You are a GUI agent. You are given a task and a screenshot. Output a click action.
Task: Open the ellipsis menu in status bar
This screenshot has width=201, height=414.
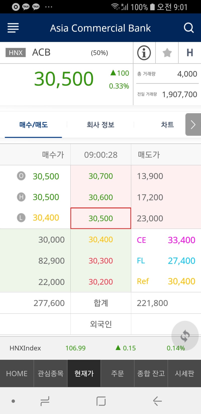(48, 7)
